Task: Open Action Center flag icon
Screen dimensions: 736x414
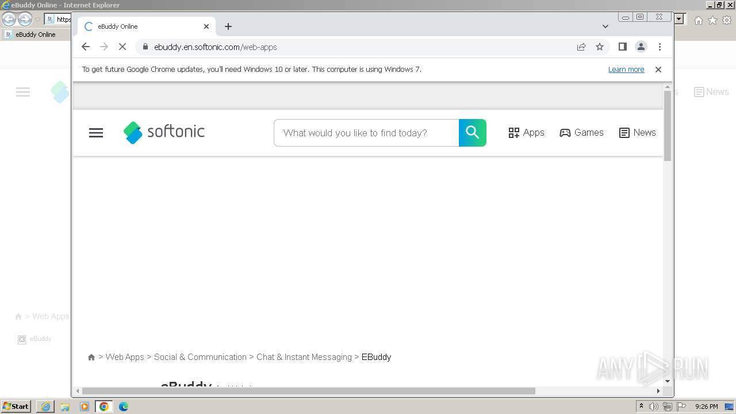Action: pos(681,407)
